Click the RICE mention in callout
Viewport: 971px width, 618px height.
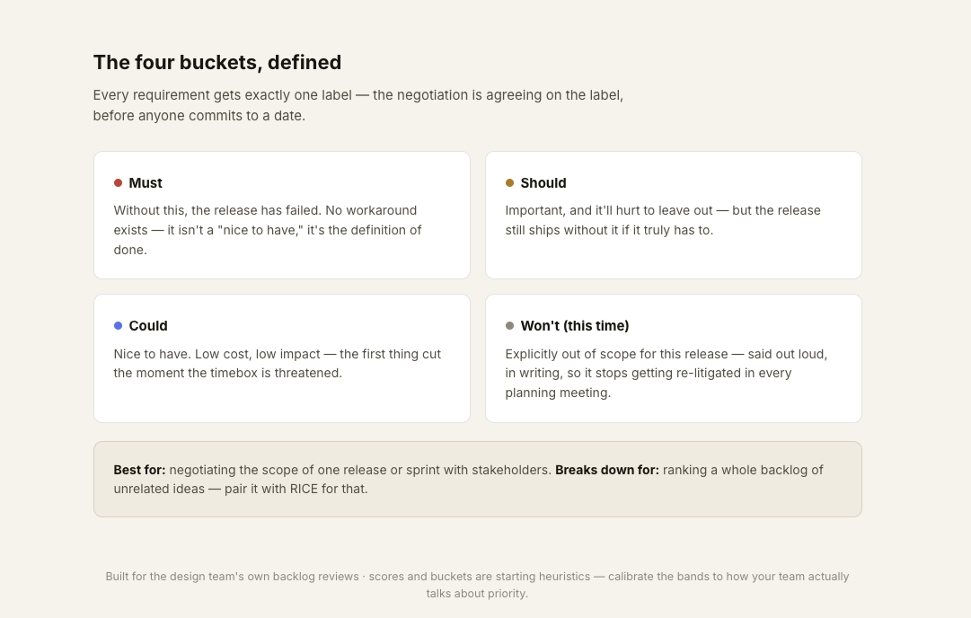tap(305, 489)
